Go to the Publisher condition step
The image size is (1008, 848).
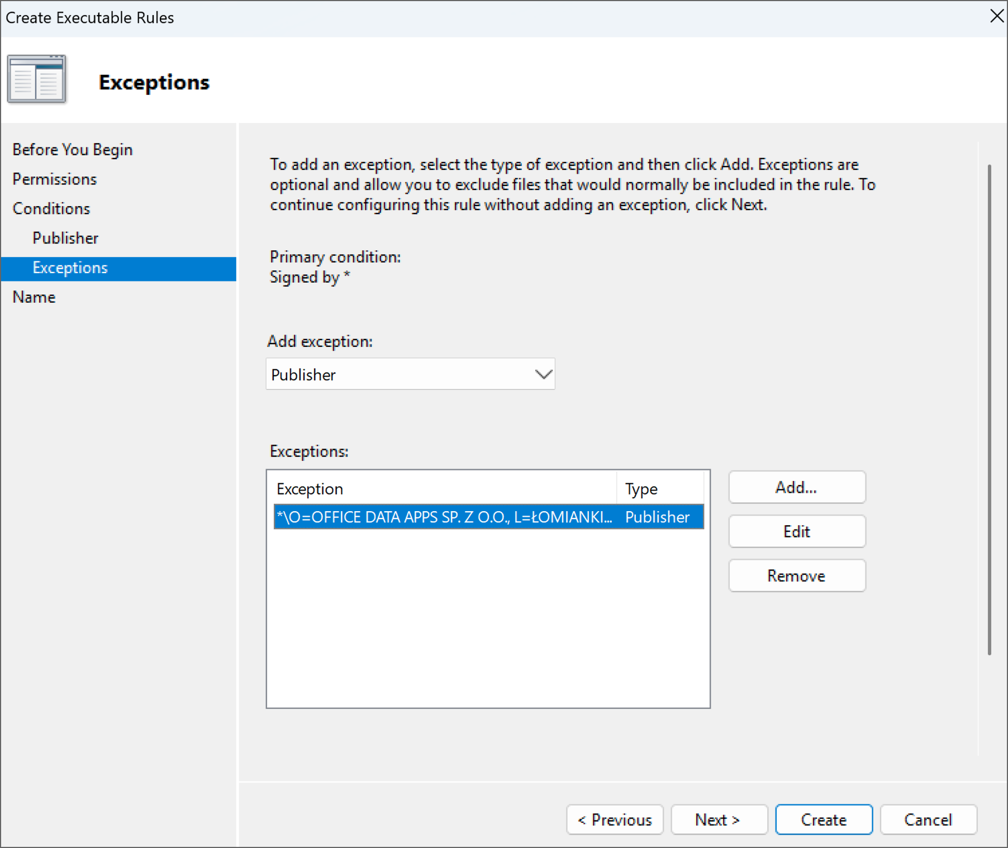click(x=65, y=237)
